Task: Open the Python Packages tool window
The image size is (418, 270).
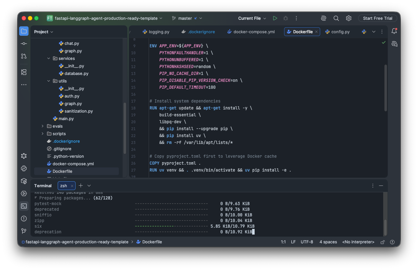Action: [24, 181]
